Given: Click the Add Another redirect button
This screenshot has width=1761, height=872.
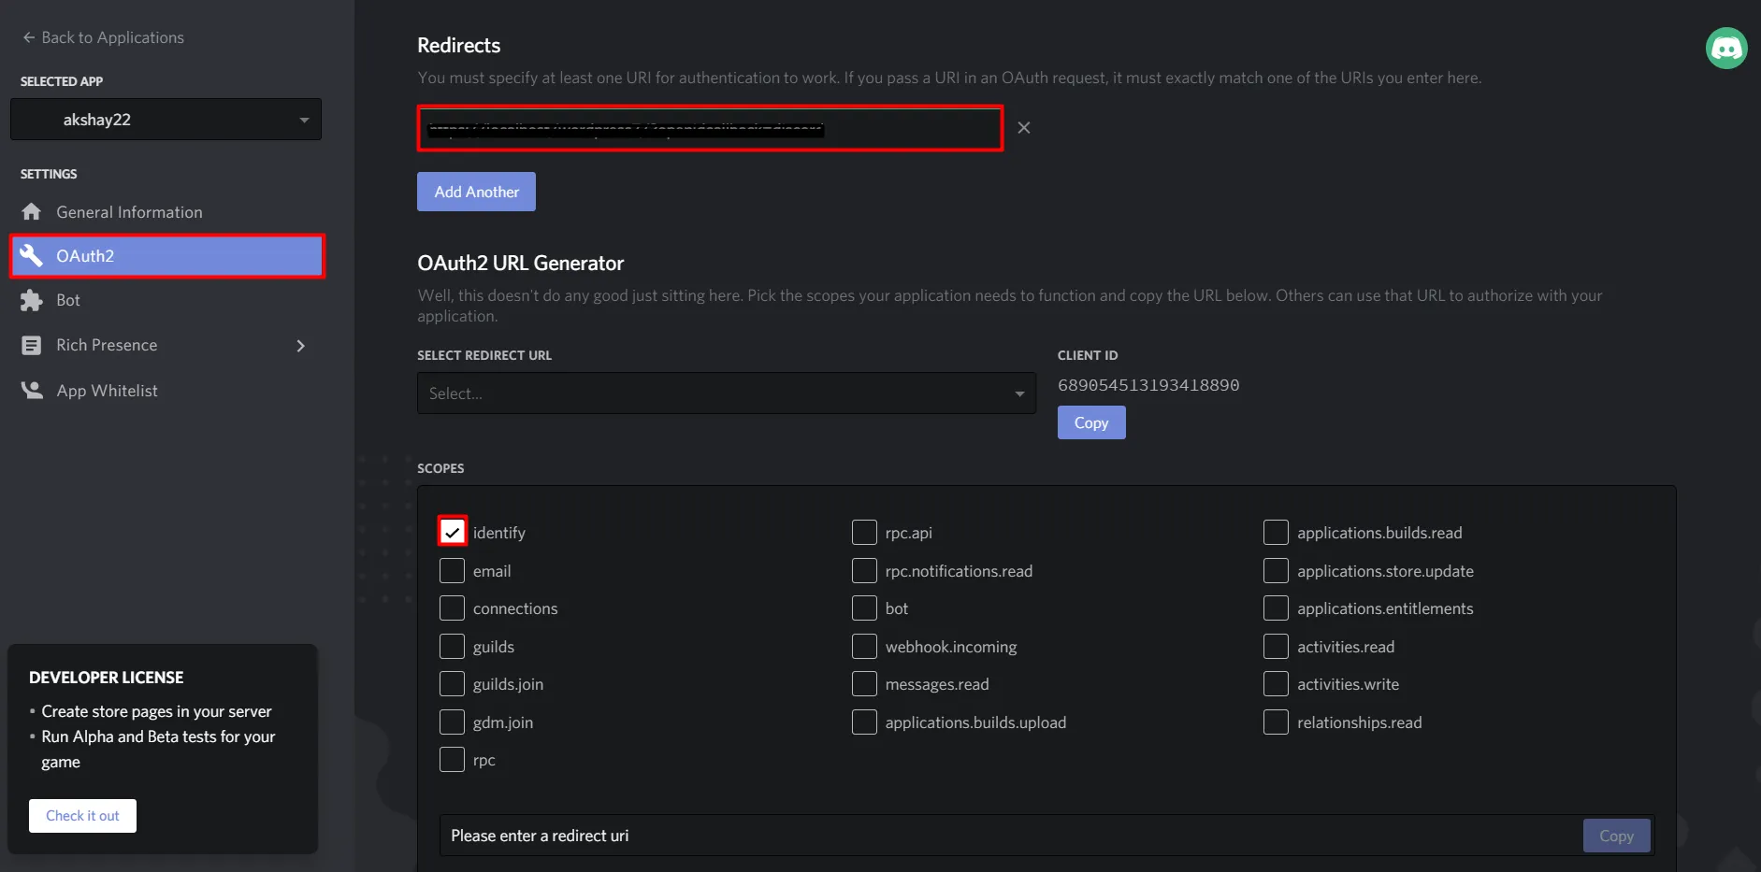Looking at the screenshot, I should point(476,192).
